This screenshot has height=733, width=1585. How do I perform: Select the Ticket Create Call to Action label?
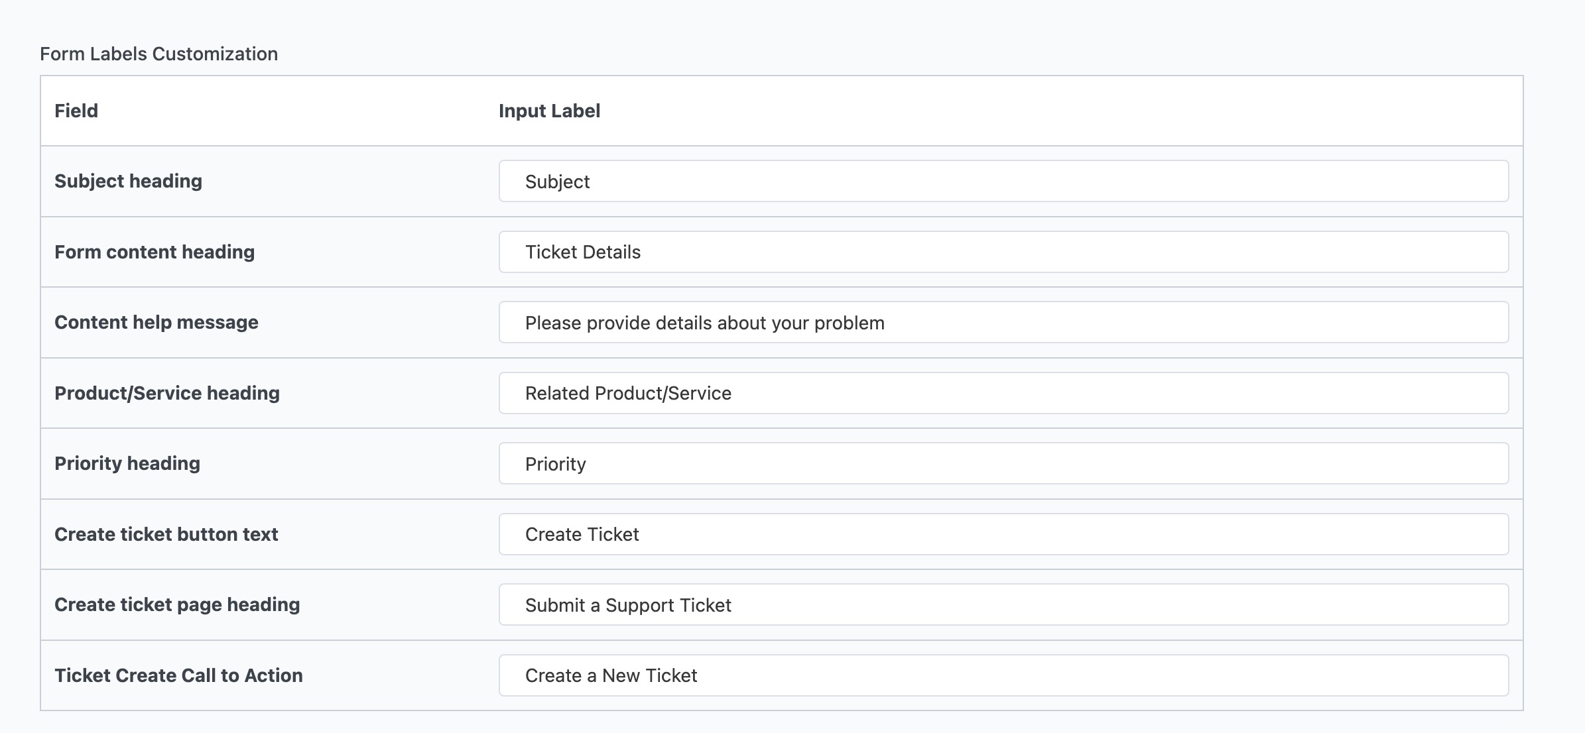click(x=178, y=675)
